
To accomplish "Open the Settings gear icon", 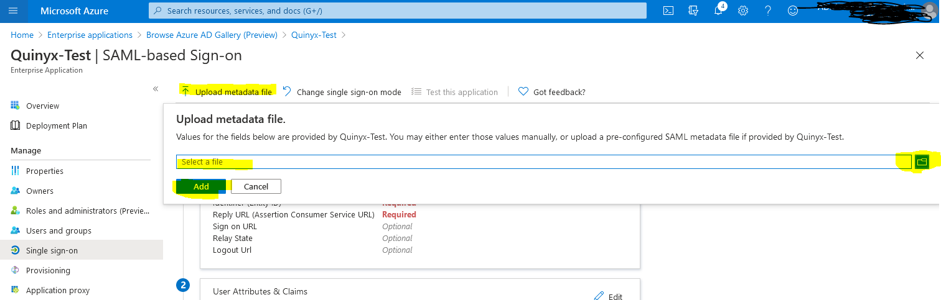I will tap(743, 11).
